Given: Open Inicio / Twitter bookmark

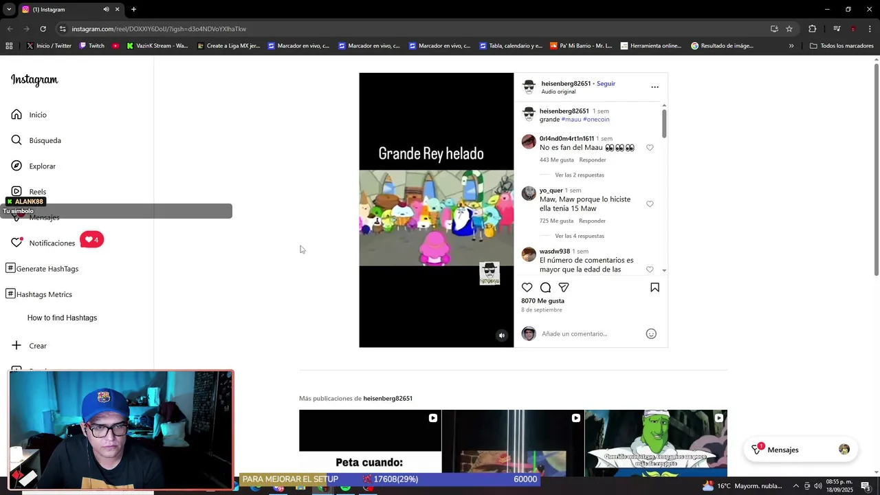Looking at the screenshot, I should [x=49, y=46].
